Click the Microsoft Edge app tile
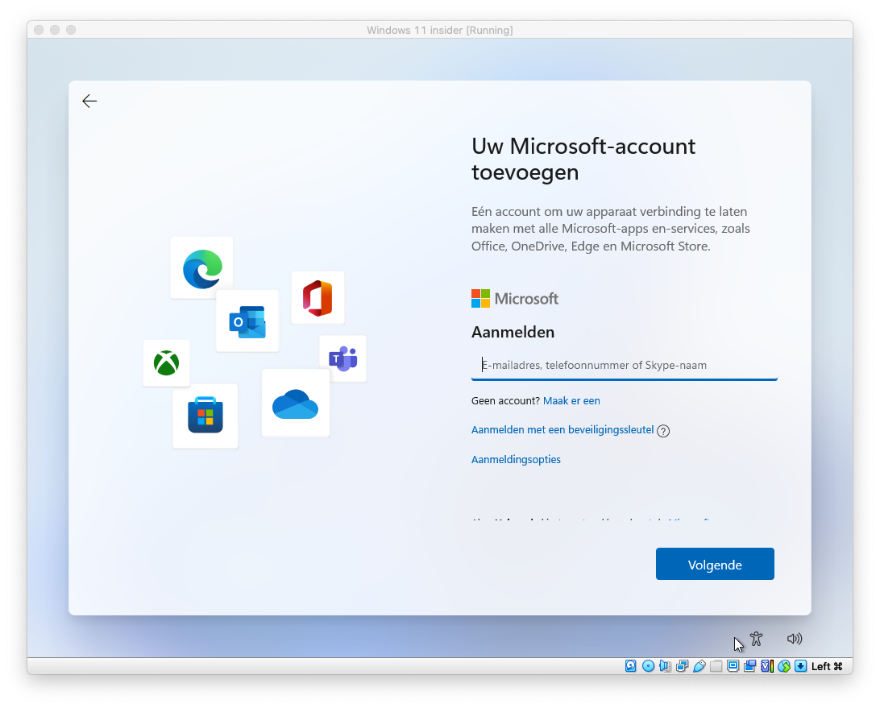880x708 pixels. (201, 268)
